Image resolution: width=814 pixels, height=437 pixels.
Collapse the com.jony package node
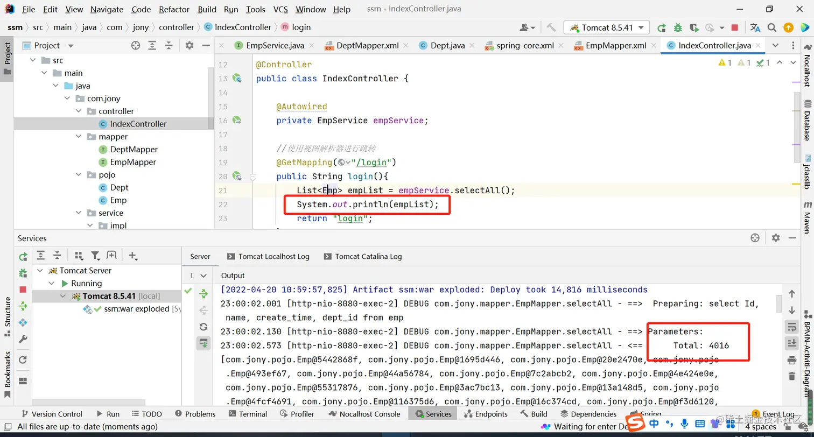click(x=67, y=98)
